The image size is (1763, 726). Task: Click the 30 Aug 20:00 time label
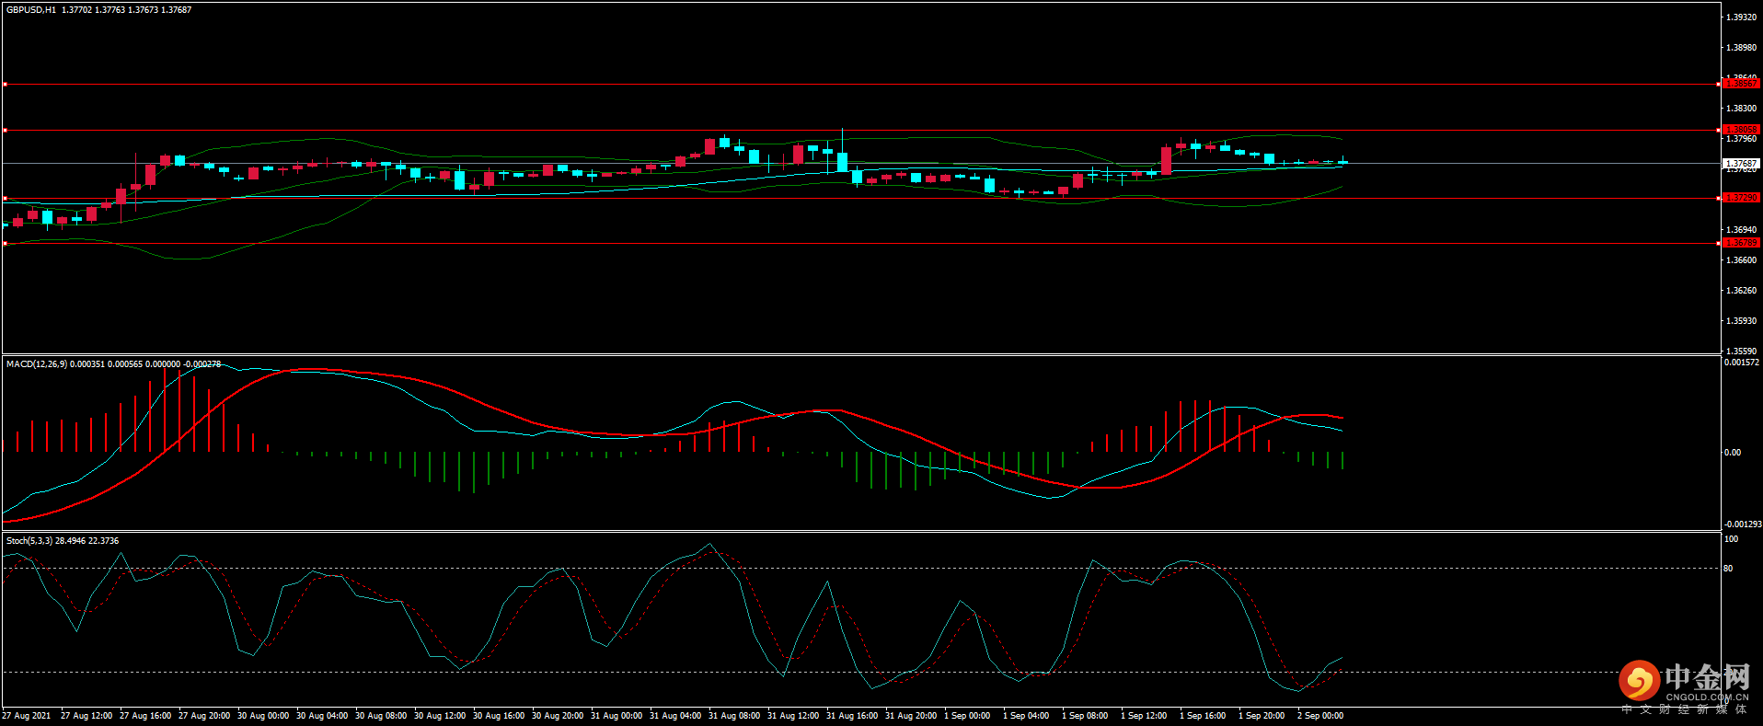[x=558, y=716]
